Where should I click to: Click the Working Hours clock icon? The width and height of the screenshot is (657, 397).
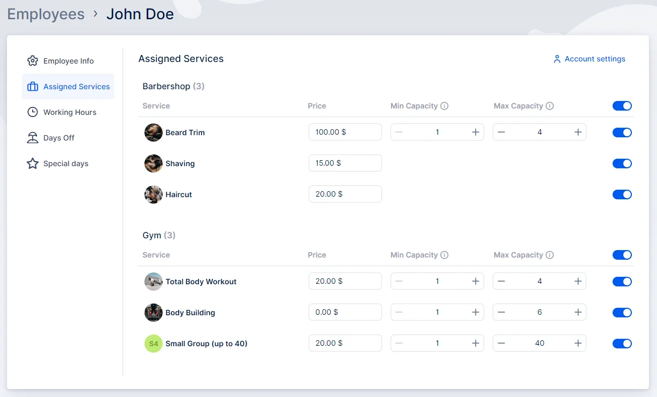[x=33, y=112]
